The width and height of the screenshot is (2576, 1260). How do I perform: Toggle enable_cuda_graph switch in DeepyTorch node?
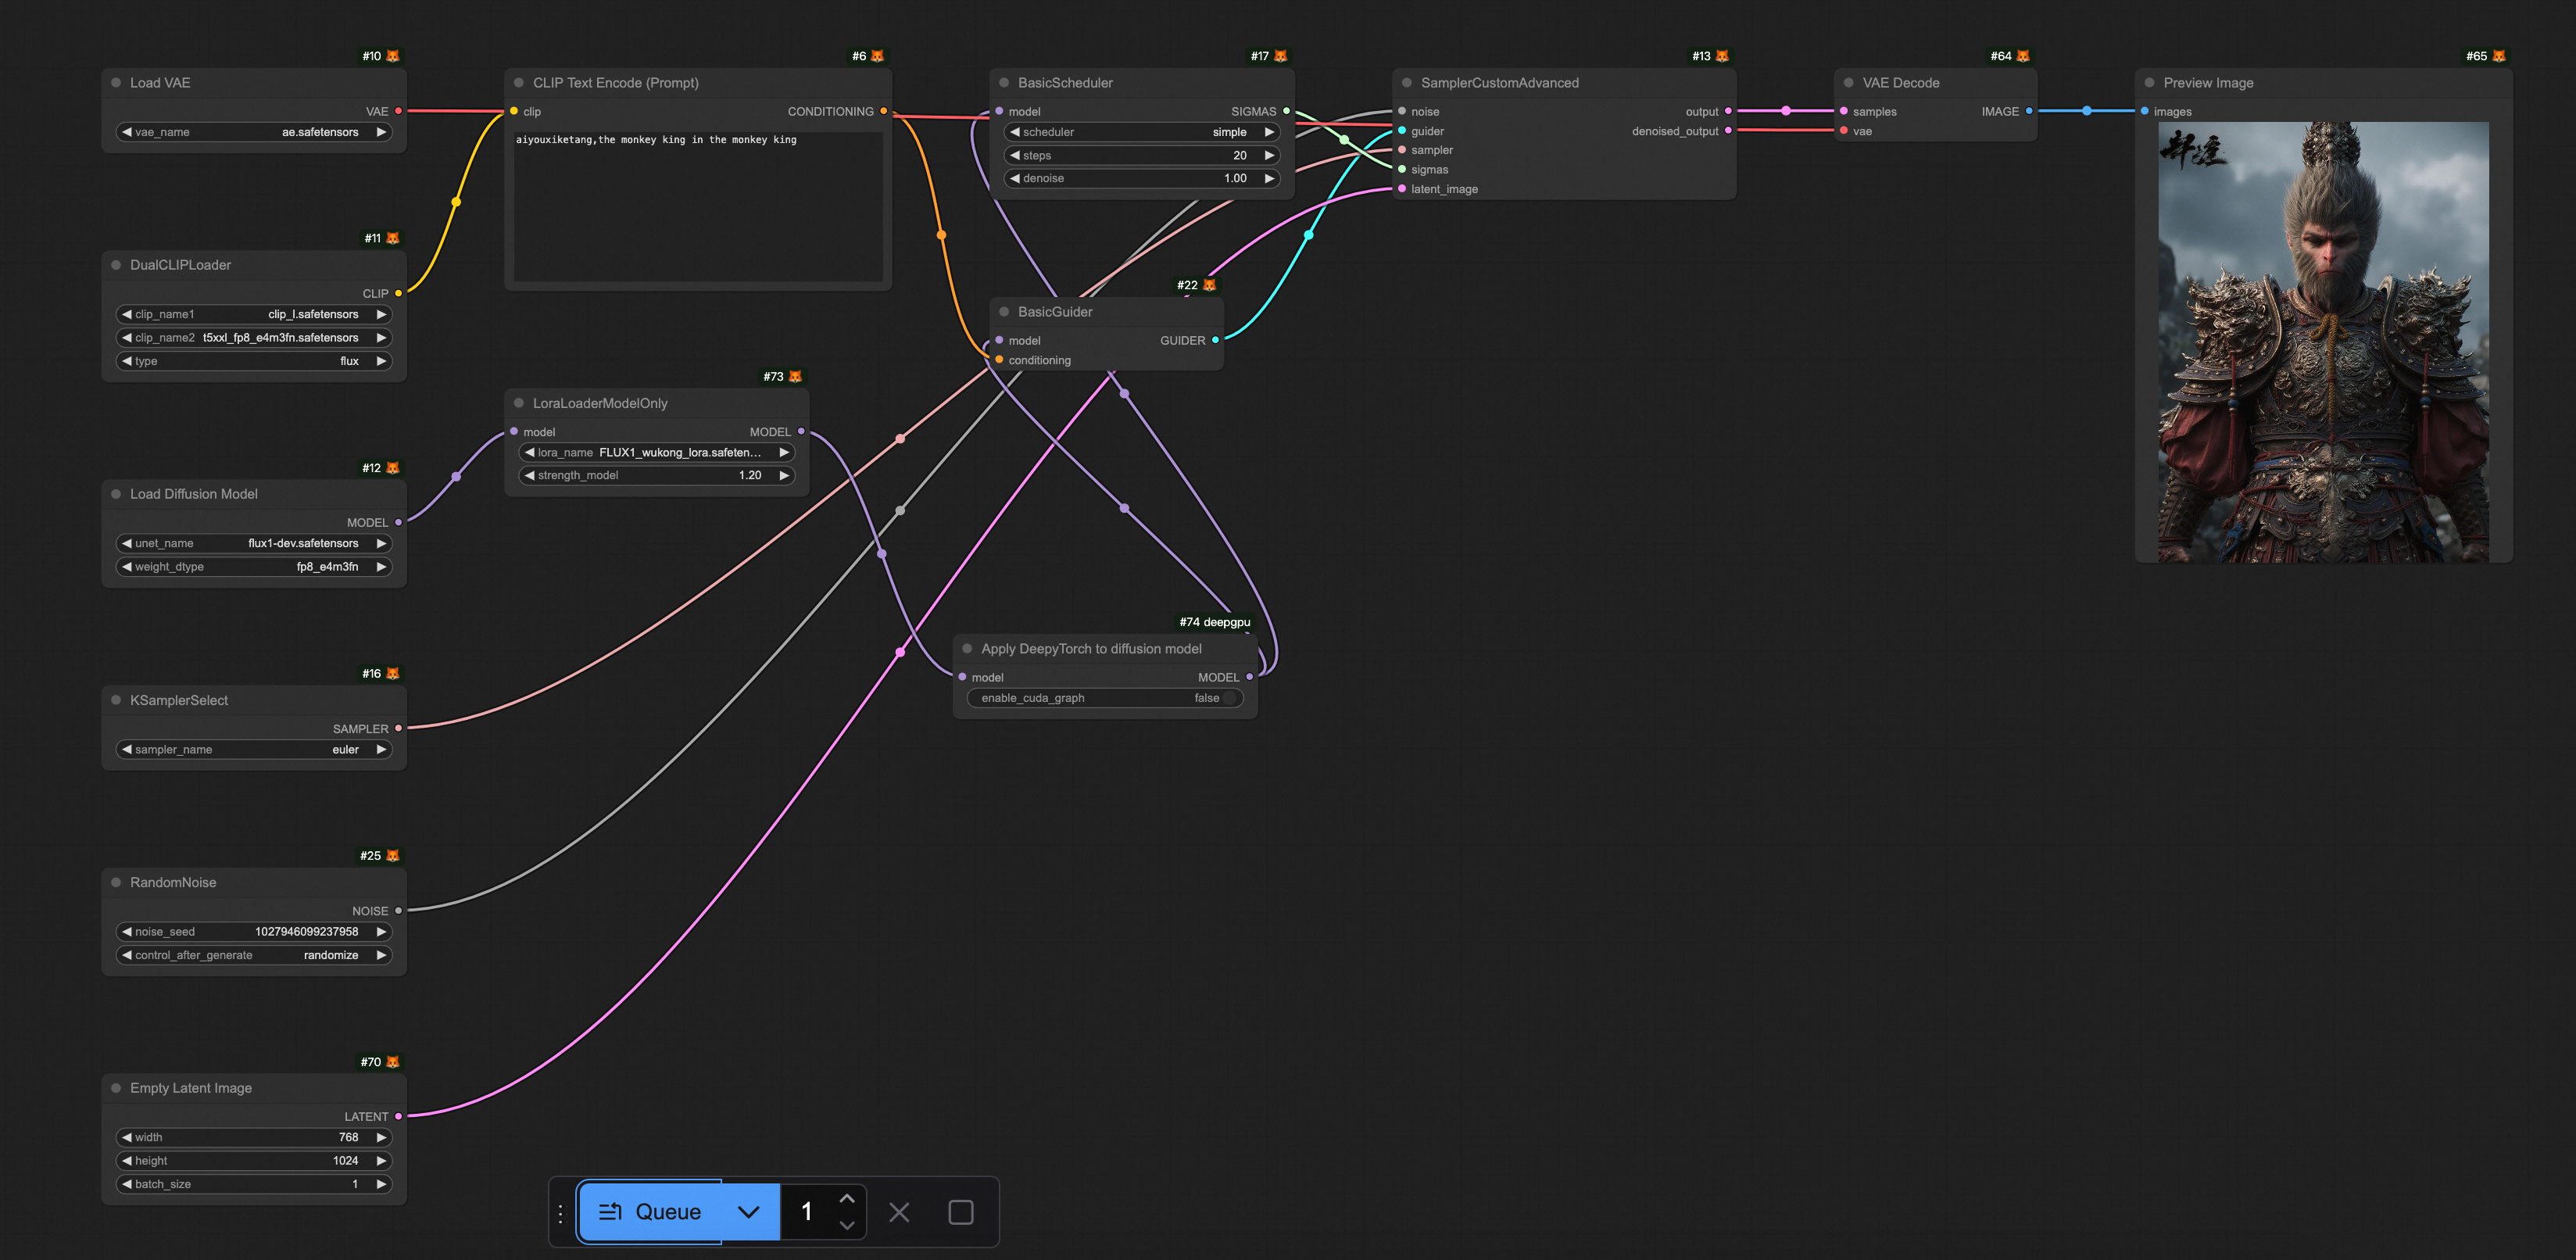coord(1228,698)
